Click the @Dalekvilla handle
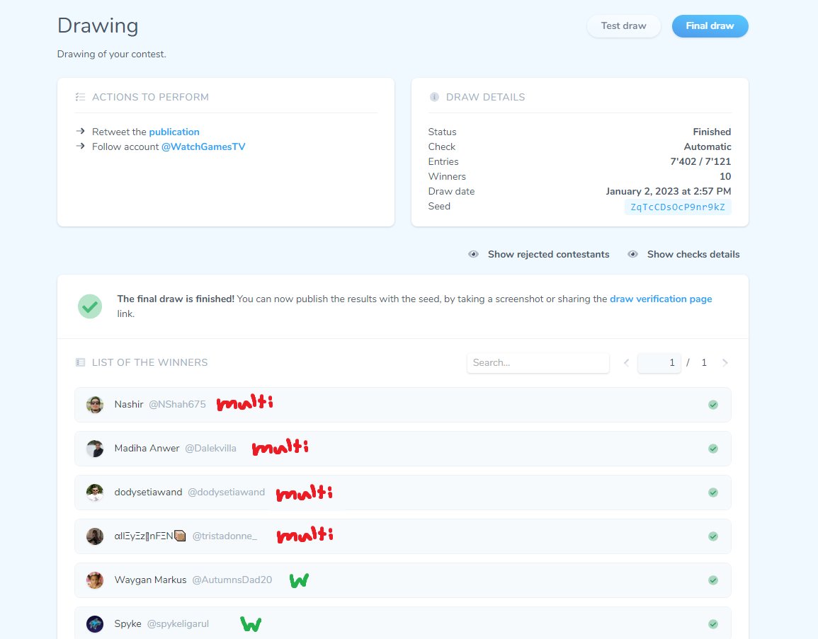This screenshot has height=639, width=818. click(x=211, y=448)
